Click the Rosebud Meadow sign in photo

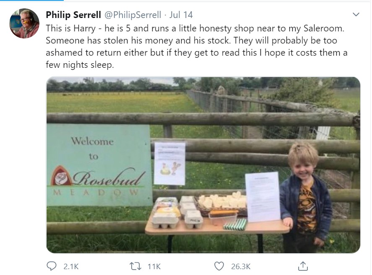tap(99, 165)
